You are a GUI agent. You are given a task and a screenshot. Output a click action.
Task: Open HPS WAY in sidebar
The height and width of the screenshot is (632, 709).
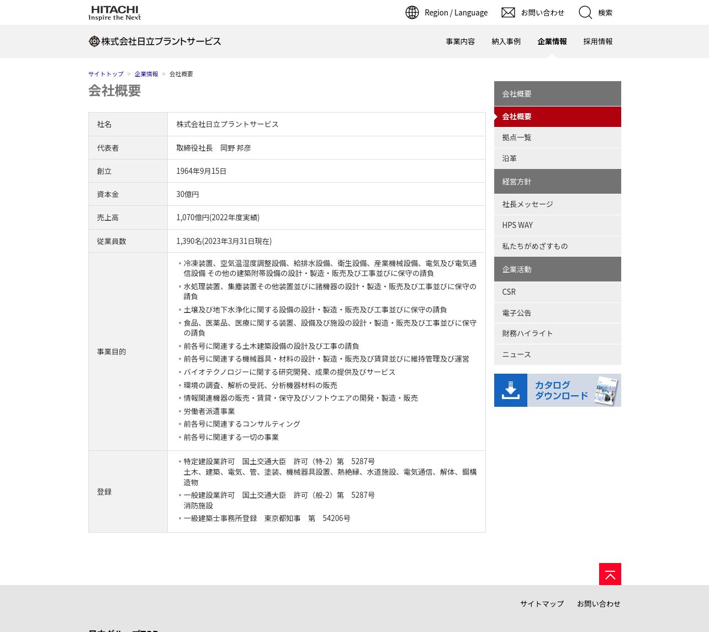[558, 225]
